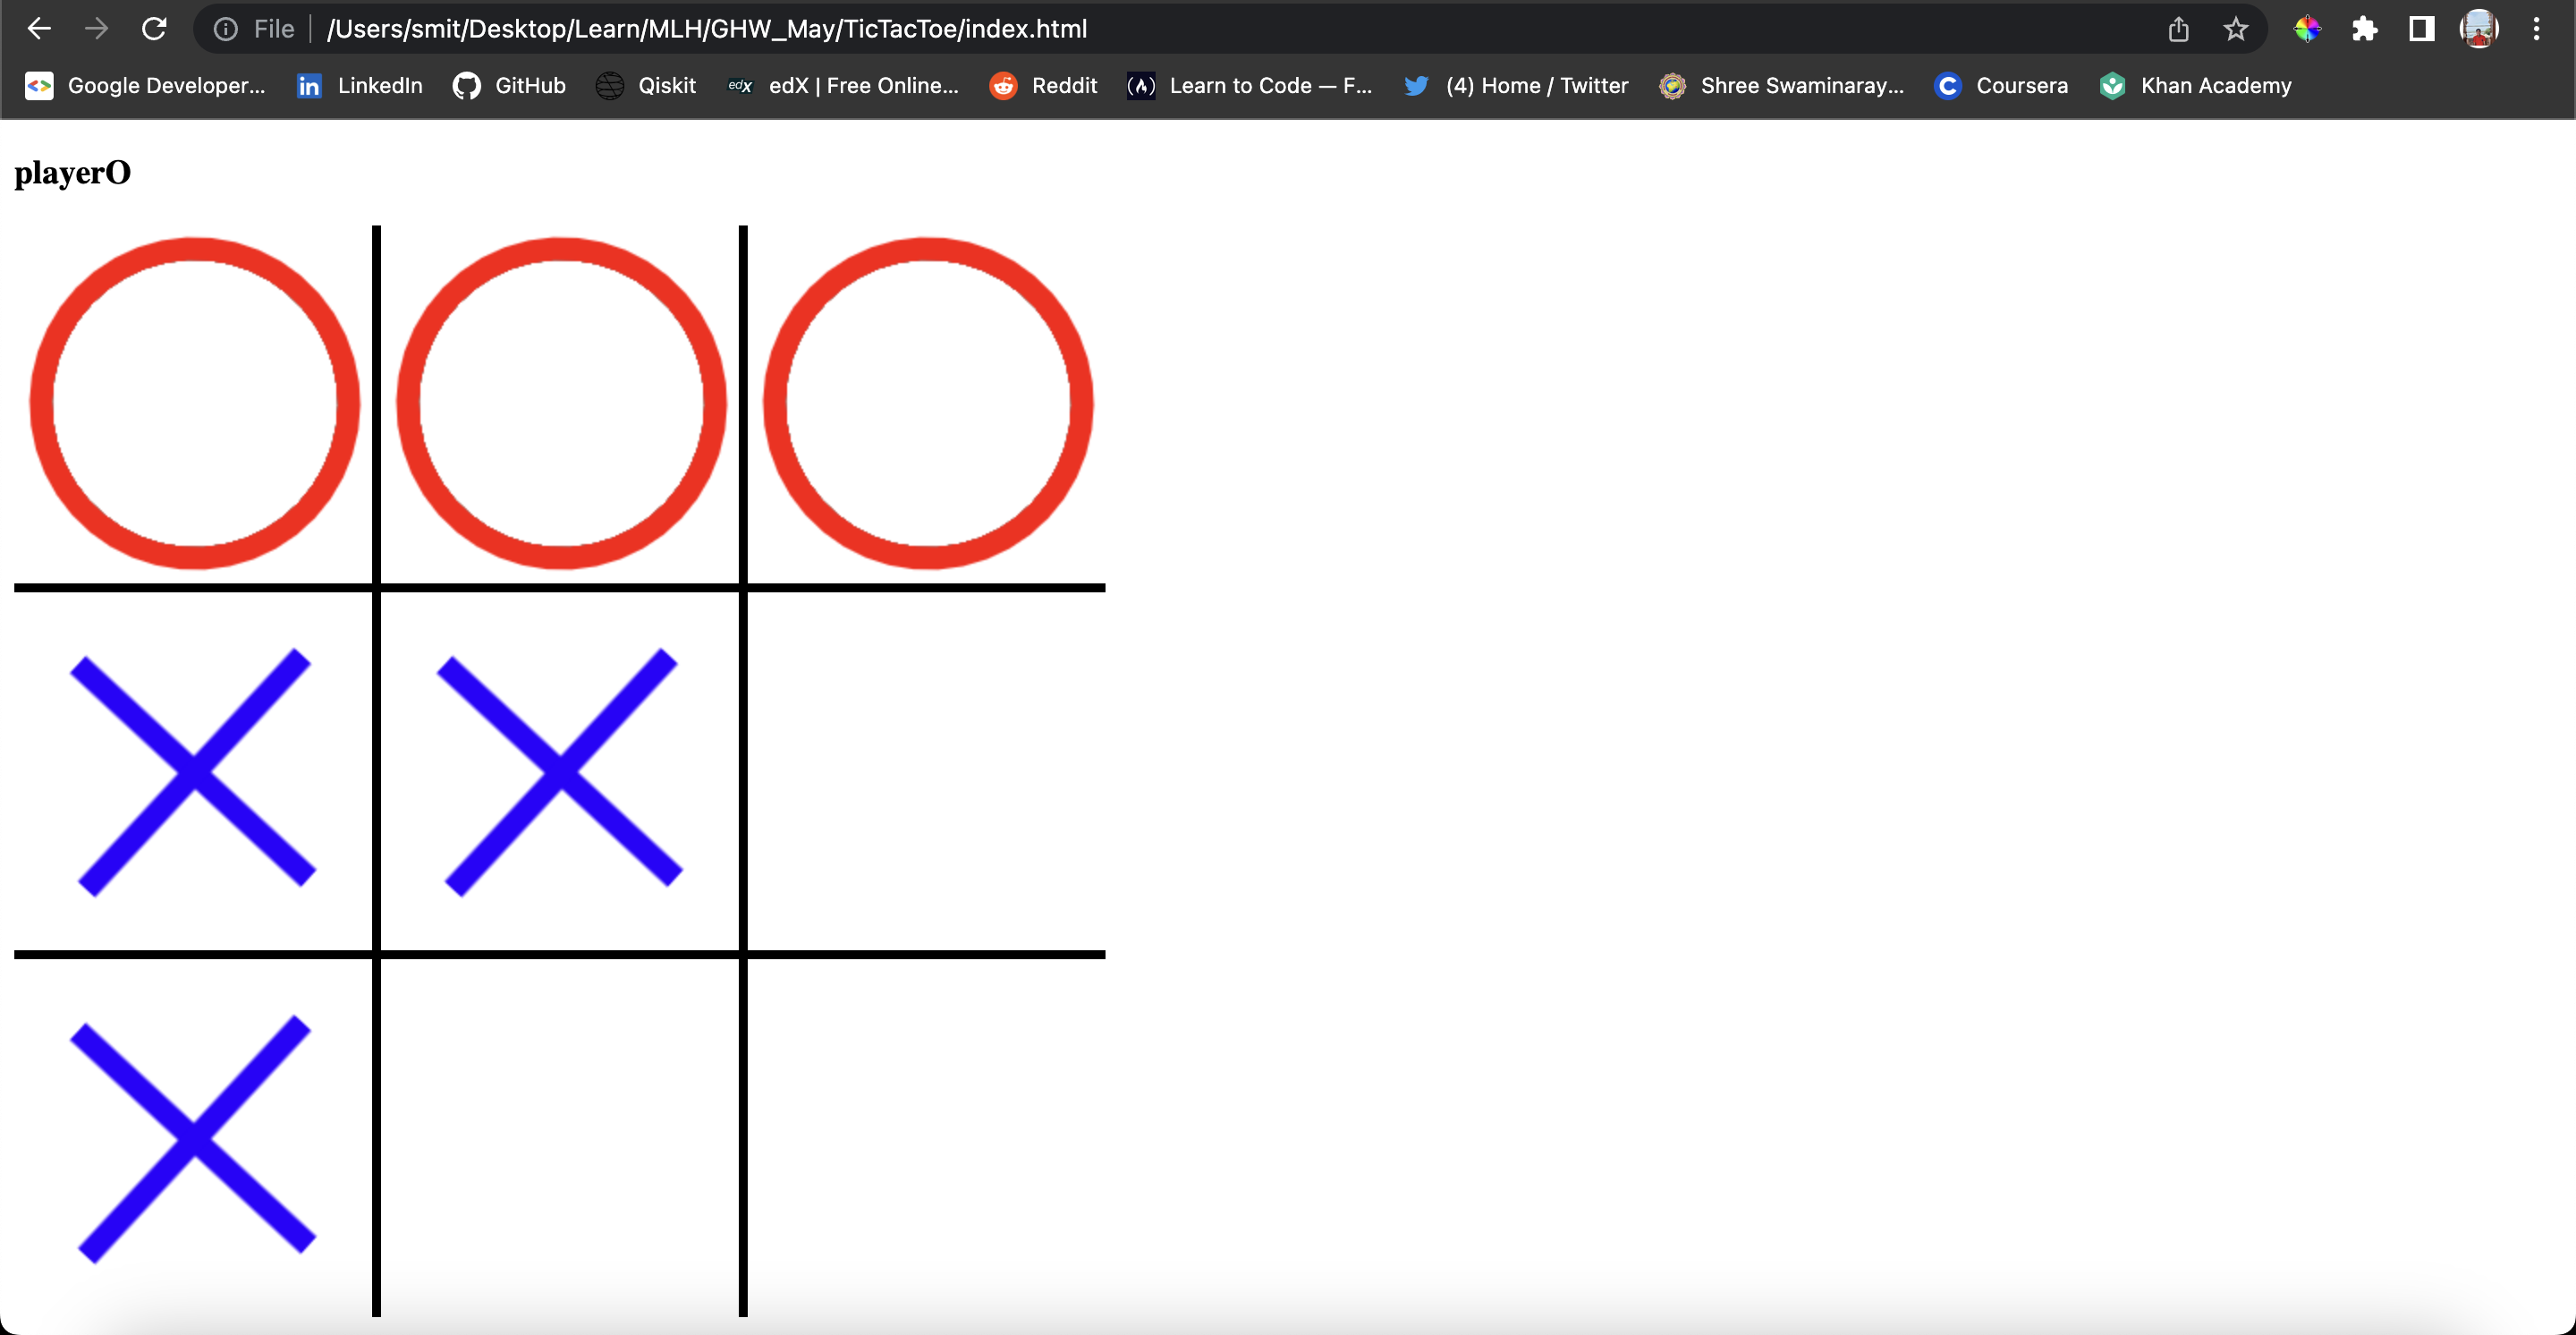Open the GitHub bookmark

pyautogui.click(x=508, y=86)
